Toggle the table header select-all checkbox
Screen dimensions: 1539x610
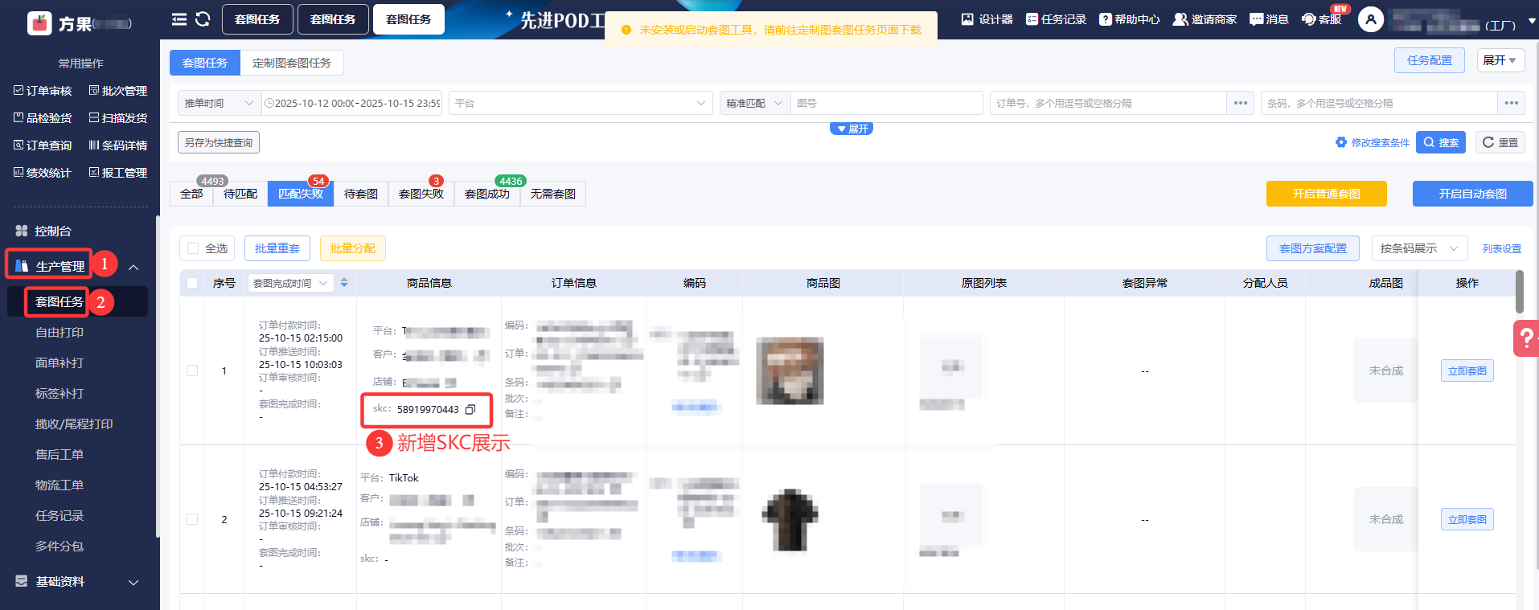pyautogui.click(x=192, y=283)
